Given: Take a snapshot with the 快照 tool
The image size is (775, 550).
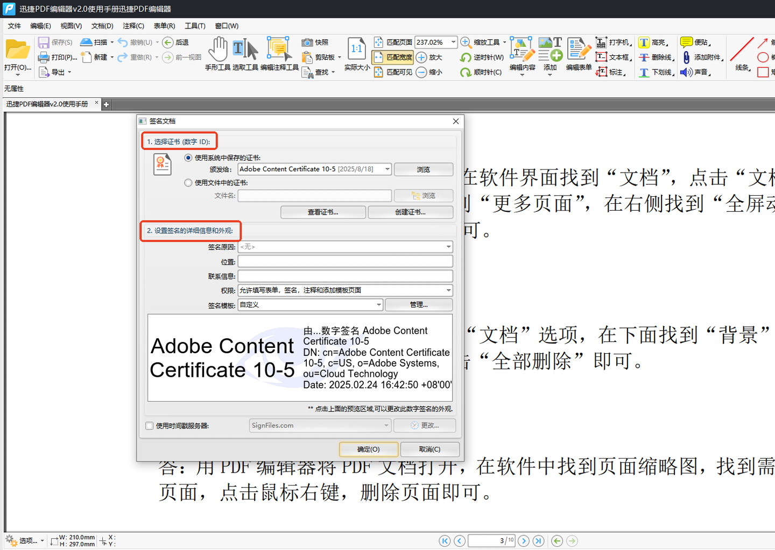Looking at the screenshot, I should click(x=315, y=42).
